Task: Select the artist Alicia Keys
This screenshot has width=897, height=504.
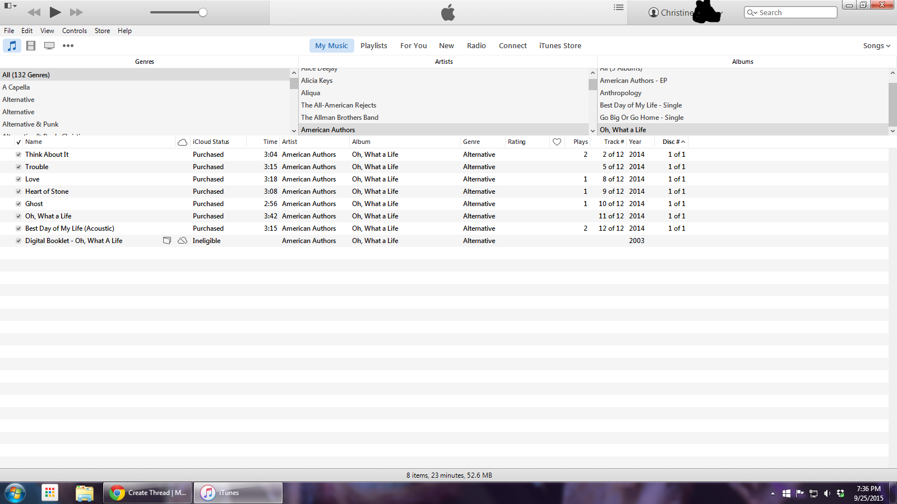Action: pyautogui.click(x=443, y=81)
